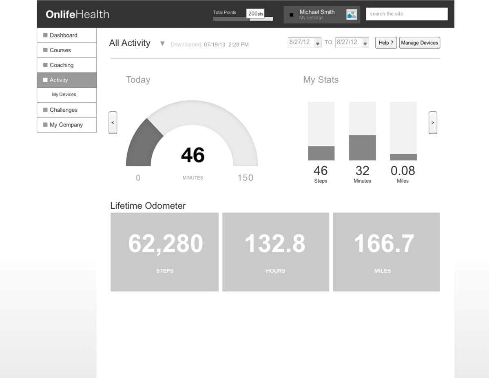
Task: Click the 0.08 Miles stat value
Action: 403,170
